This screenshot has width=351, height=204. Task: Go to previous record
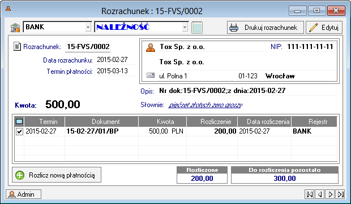click(320, 194)
